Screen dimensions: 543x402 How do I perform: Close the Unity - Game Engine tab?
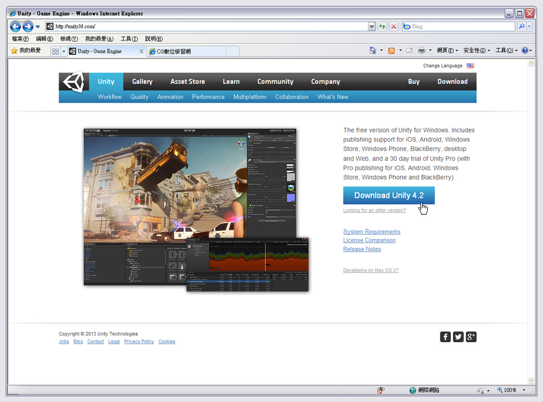(141, 51)
